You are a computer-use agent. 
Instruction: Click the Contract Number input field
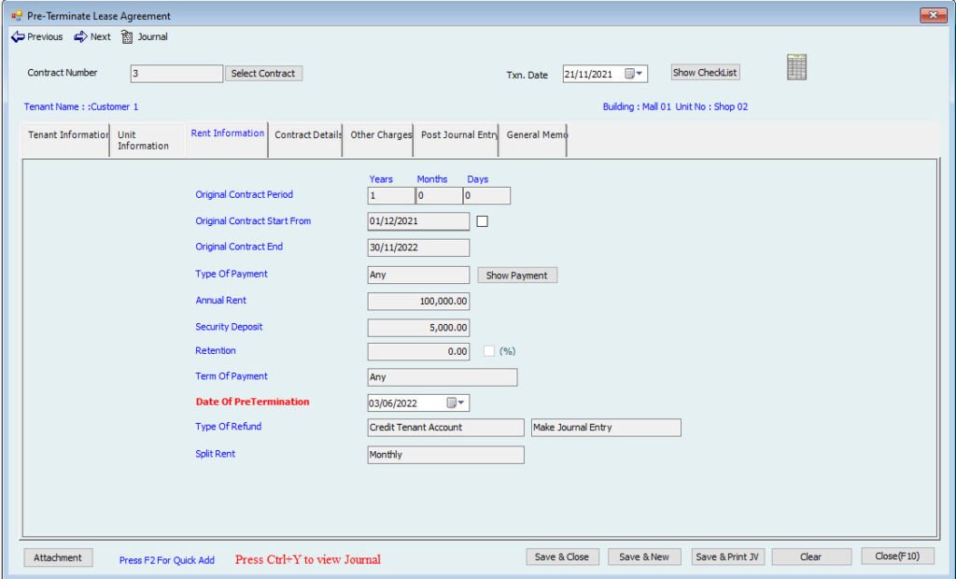[x=176, y=74]
